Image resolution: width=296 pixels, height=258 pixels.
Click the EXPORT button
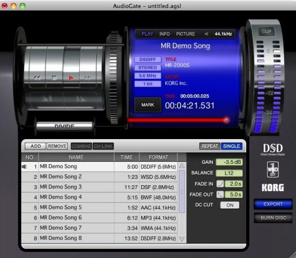click(273, 204)
